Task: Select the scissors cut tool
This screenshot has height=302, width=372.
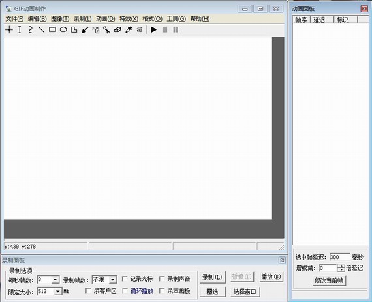Action: click(x=107, y=30)
